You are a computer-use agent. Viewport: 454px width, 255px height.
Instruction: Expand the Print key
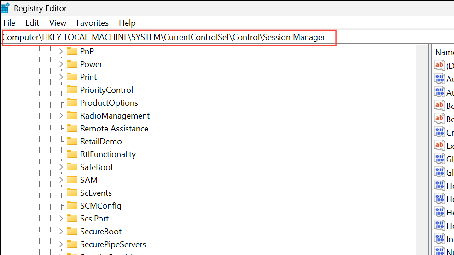(x=61, y=77)
